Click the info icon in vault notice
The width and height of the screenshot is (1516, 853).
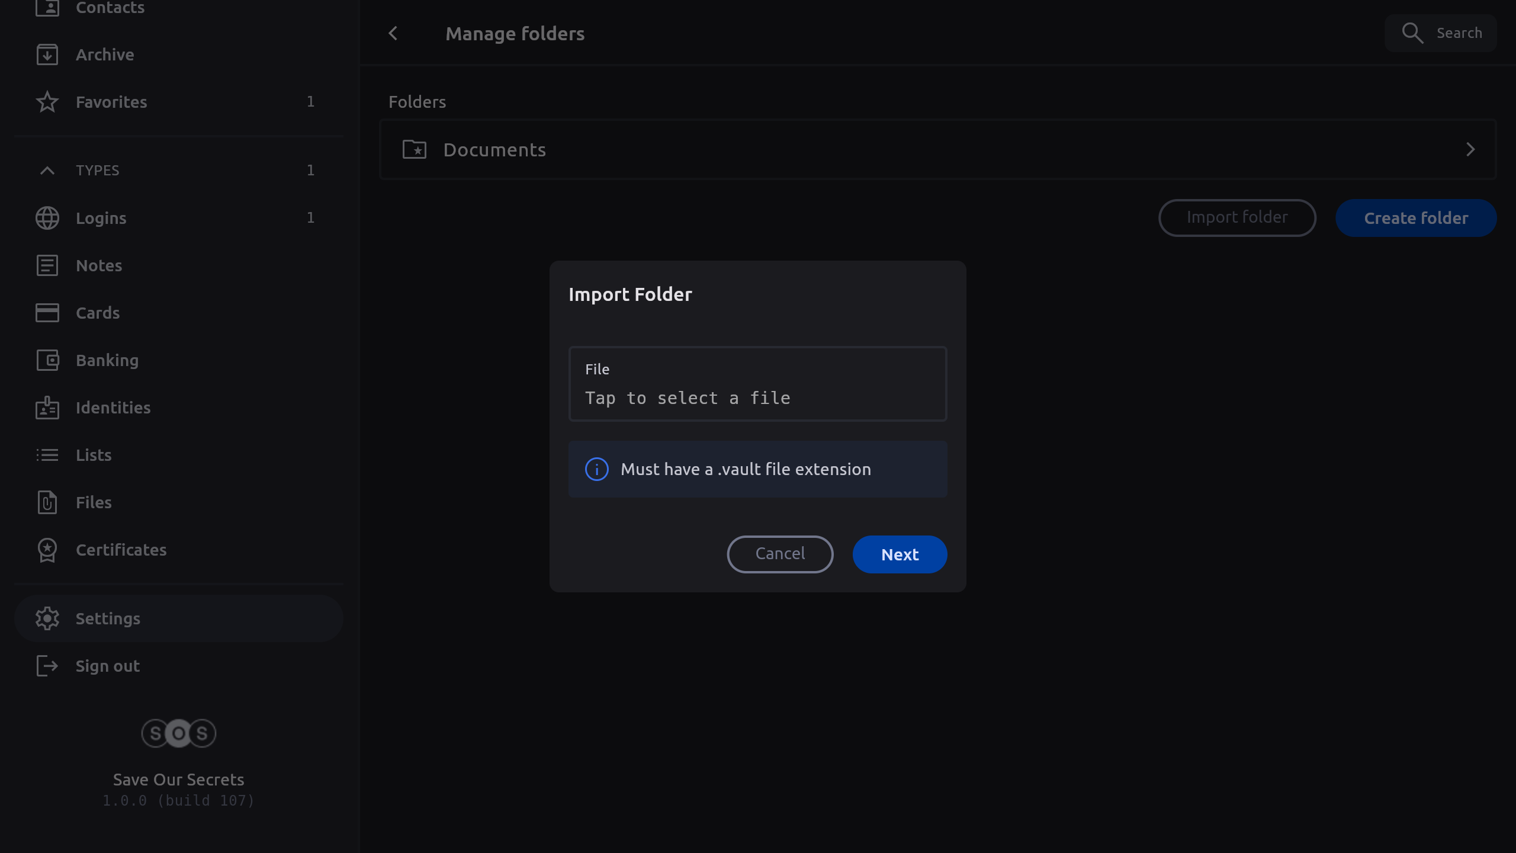tap(596, 469)
